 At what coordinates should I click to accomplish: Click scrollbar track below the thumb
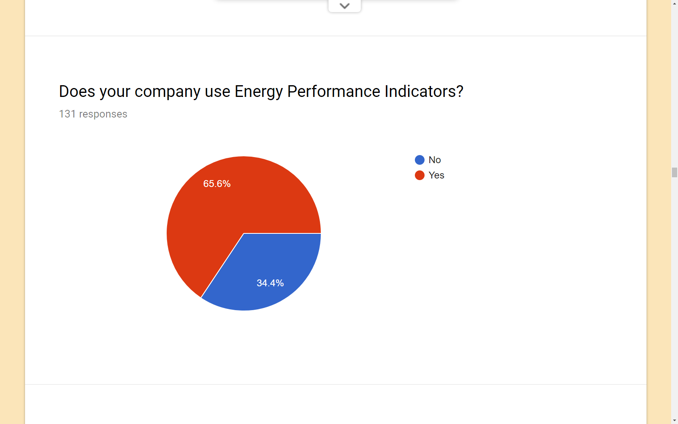click(674, 303)
